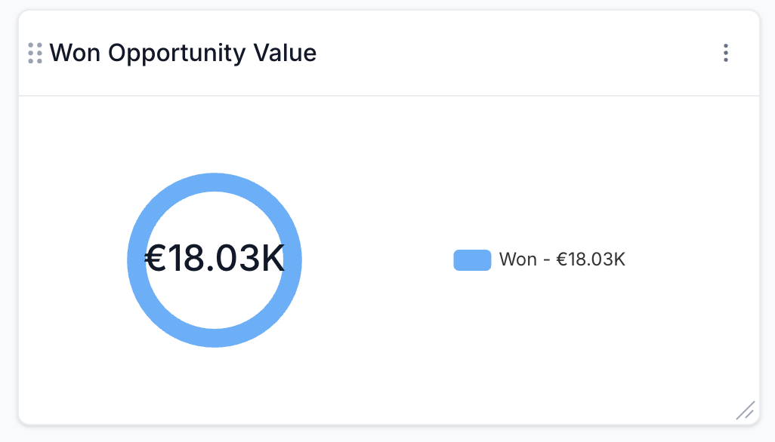Click the letter K at donut center

coord(273,258)
